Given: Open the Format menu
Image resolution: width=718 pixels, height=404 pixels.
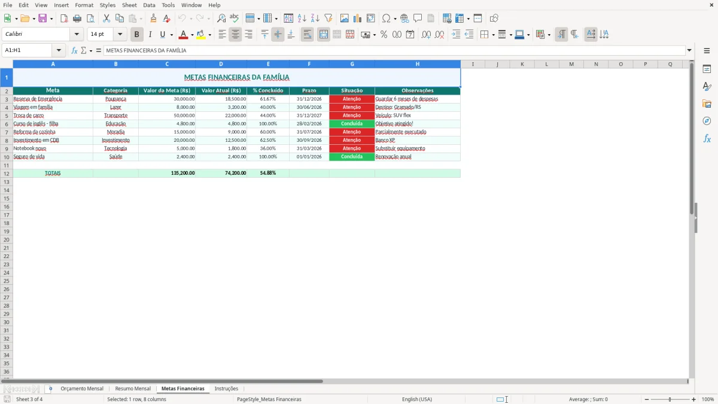Looking at the screenshot, I should (x=84, y=5).
